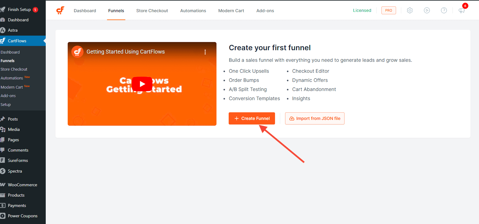
Task: Click the Pages sidebar icon
Action: coord(3,140)
